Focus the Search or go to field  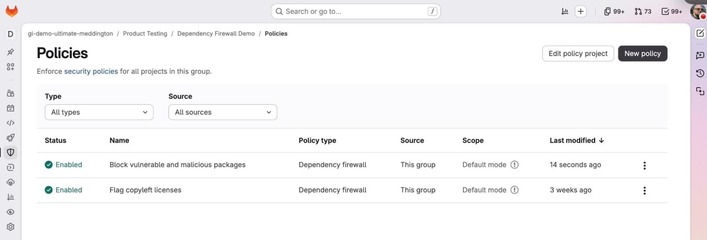click(356, 11)
